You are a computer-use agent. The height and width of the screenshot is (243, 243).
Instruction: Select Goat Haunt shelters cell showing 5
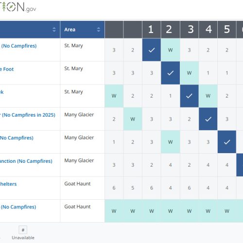coord(133,188)
